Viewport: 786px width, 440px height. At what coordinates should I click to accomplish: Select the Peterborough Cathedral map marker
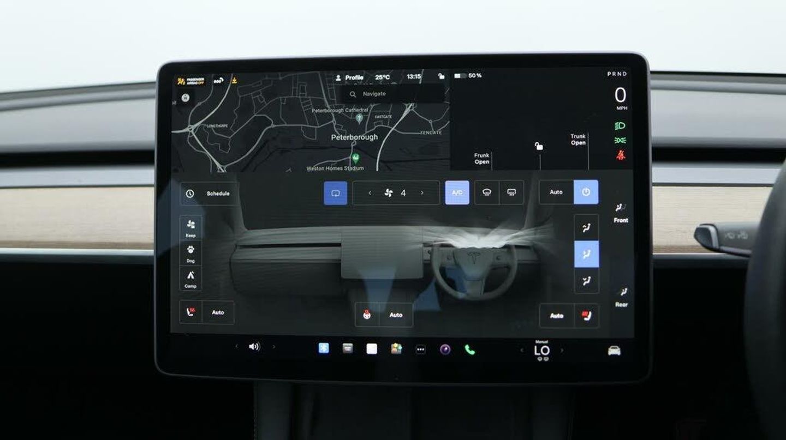[x=359, y=117]
